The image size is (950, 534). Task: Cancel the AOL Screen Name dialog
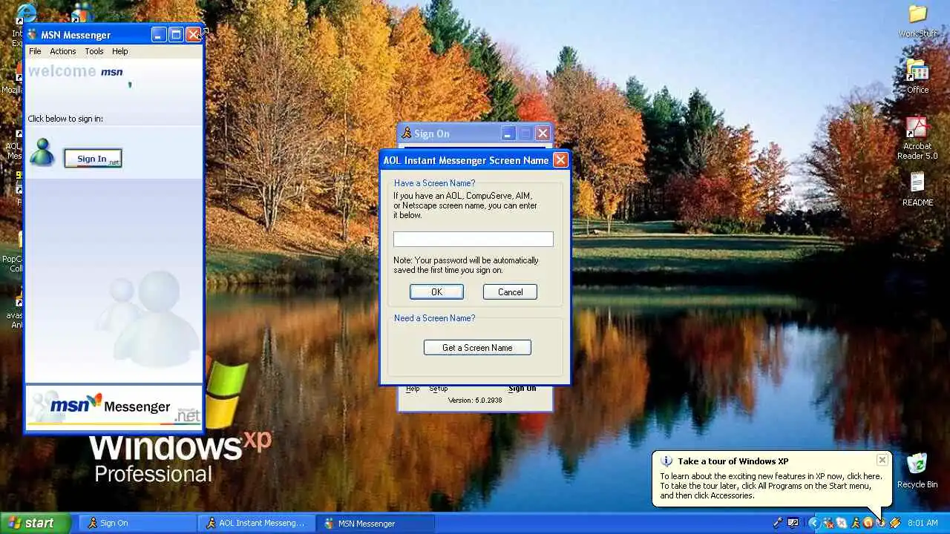click(x=510, y=292)
